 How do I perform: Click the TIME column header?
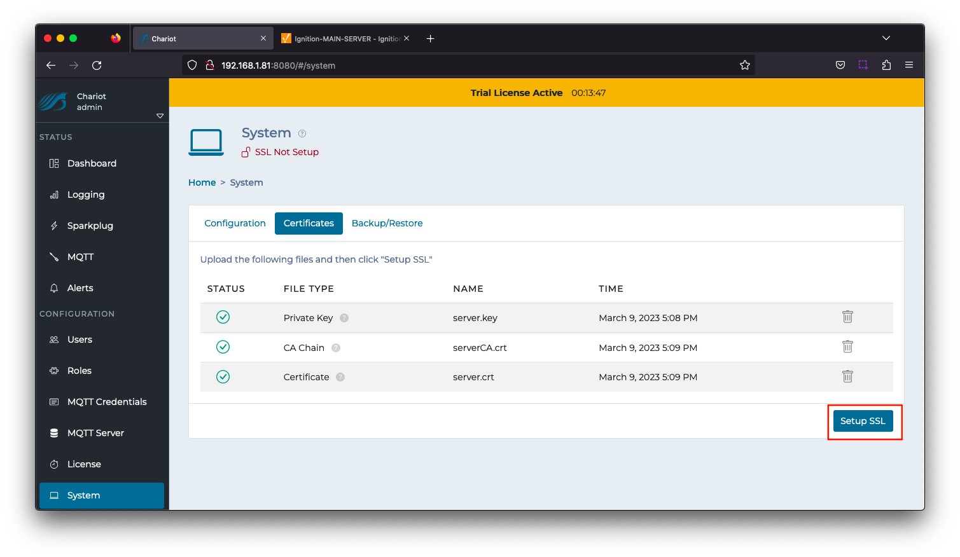[x=611, y=289]
